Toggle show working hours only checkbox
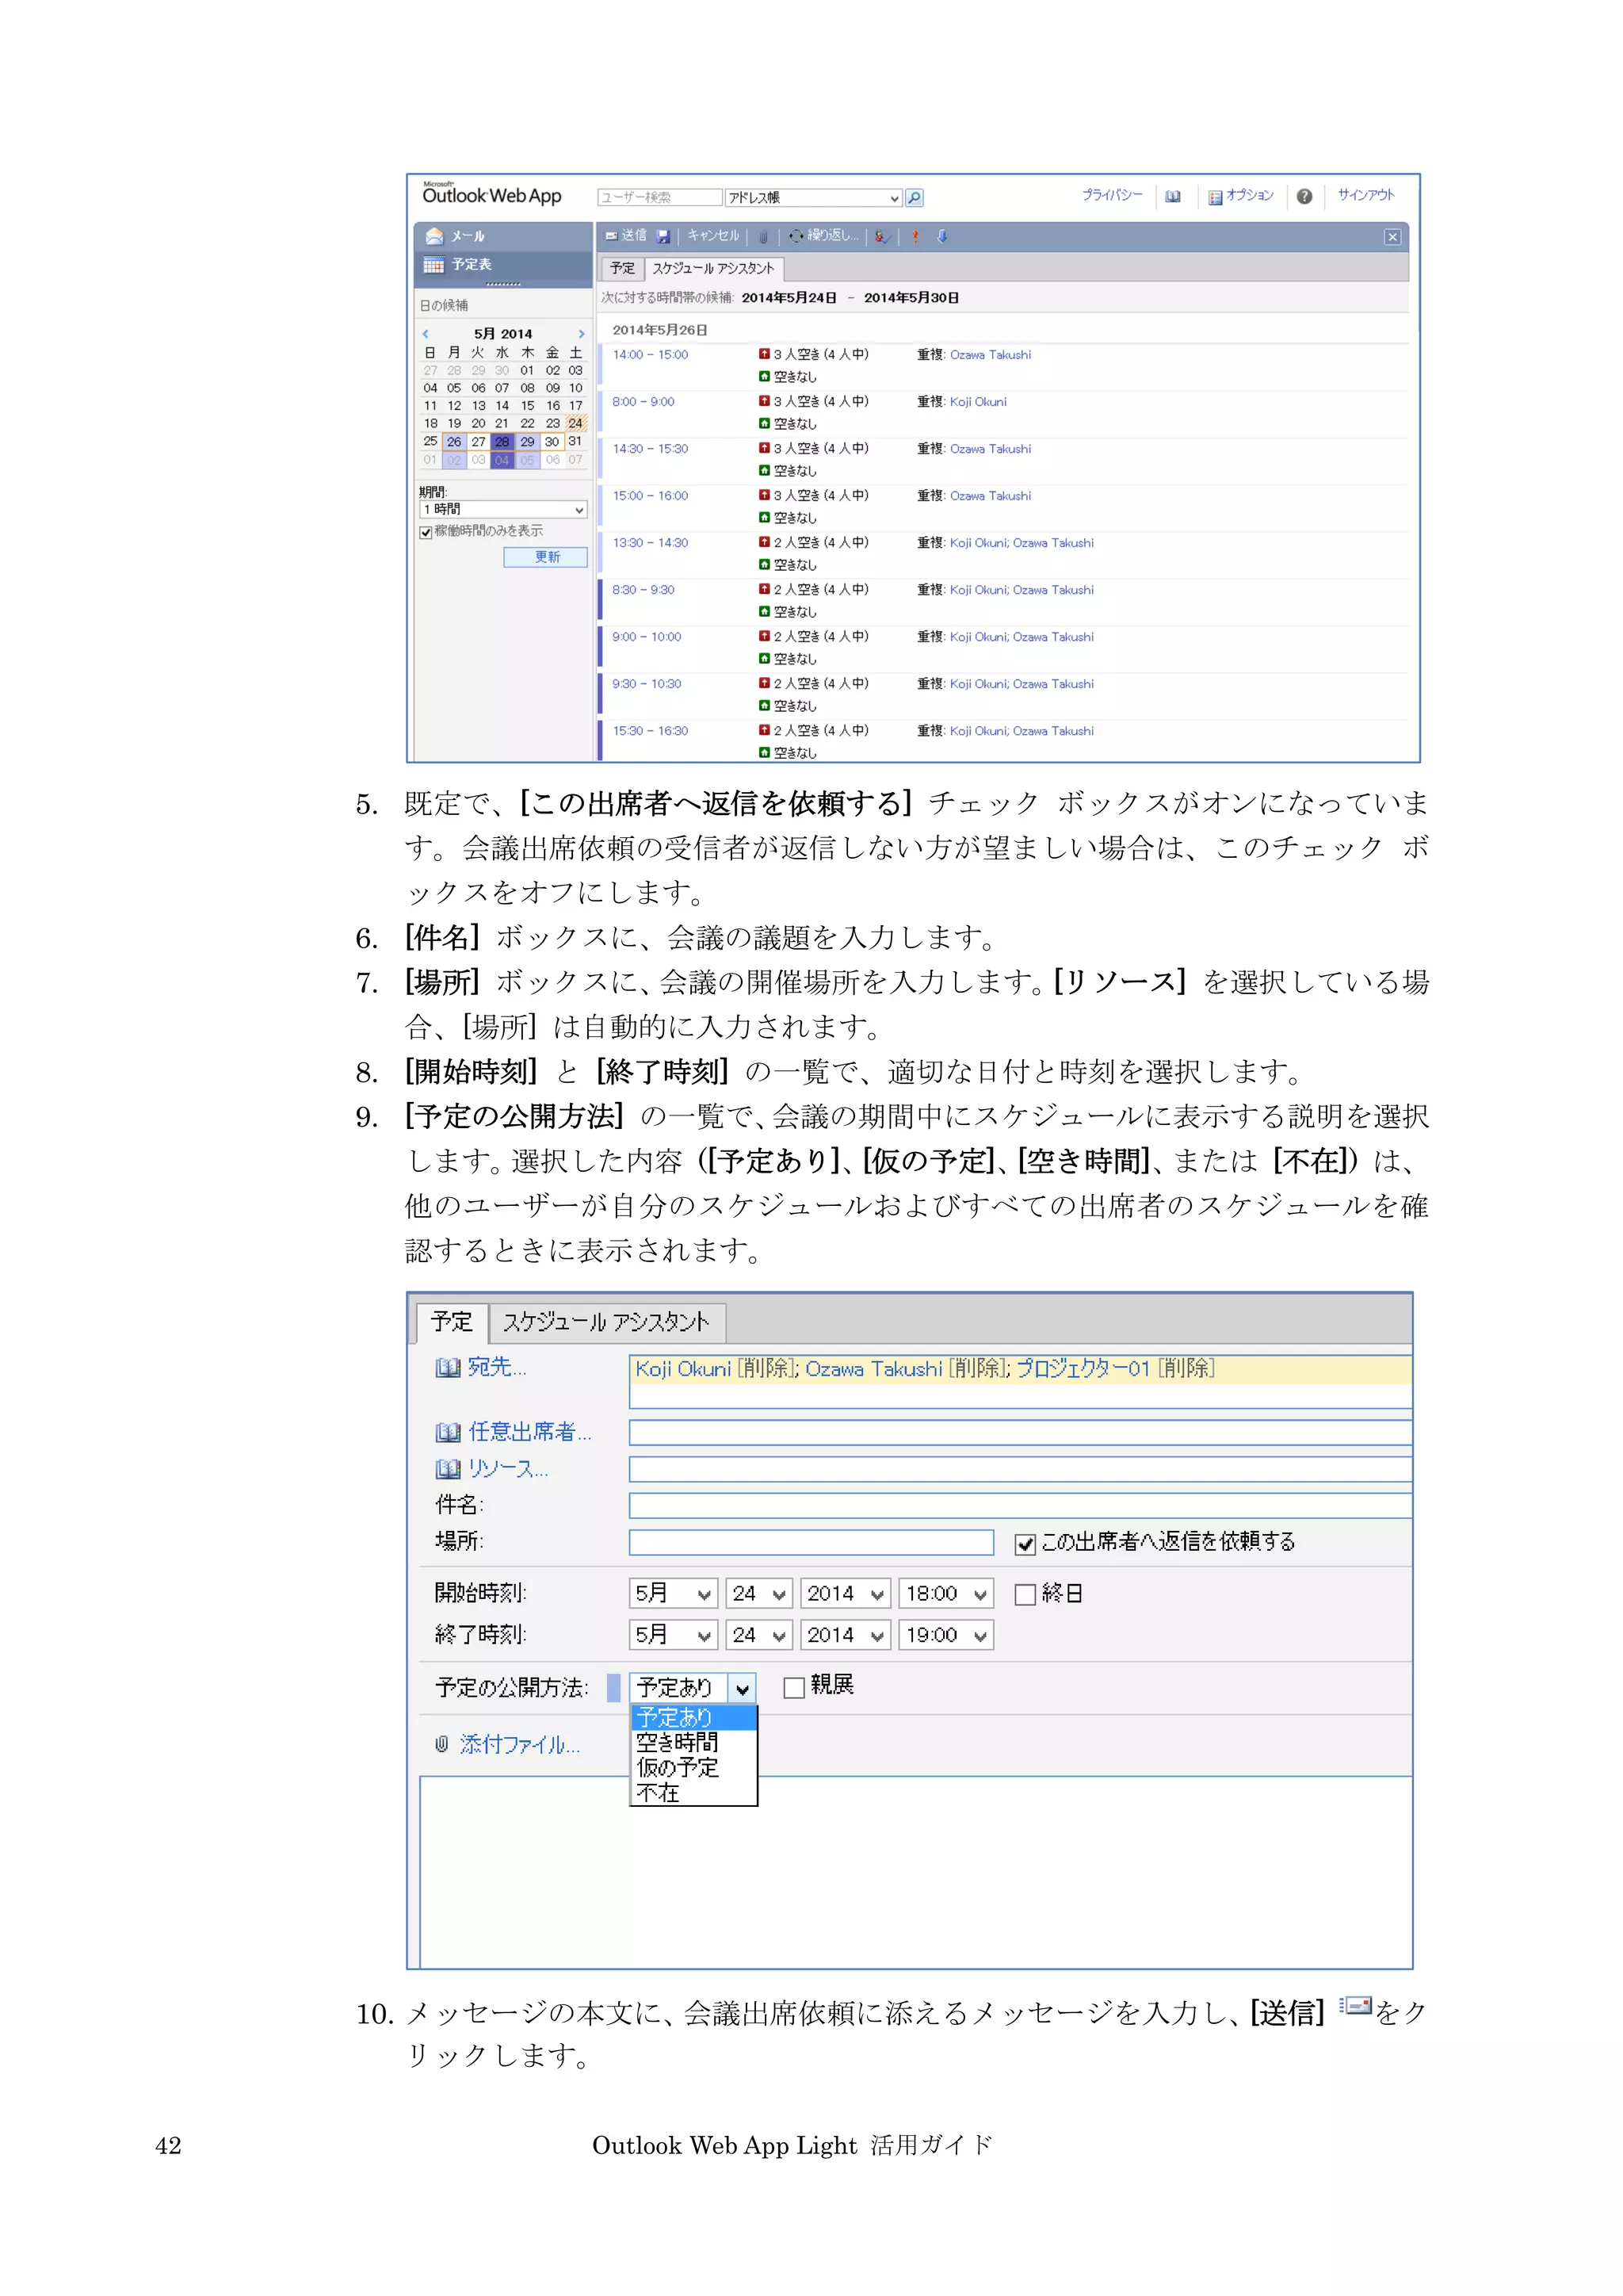This screenshot has height=2296, width=1623. pyautogui.click(x=426, y=532)
